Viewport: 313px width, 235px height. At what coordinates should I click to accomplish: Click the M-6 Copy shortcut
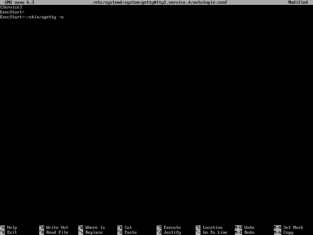284,233
